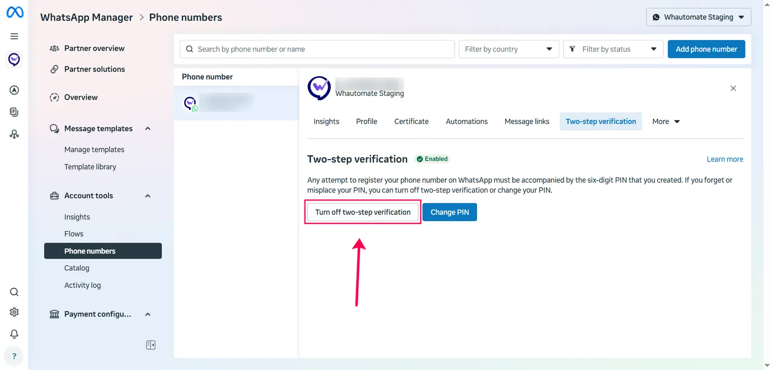Viewport: 771px width, 370px height.
Task: Open the Filter by status dropdown
Action: (613, 49)
